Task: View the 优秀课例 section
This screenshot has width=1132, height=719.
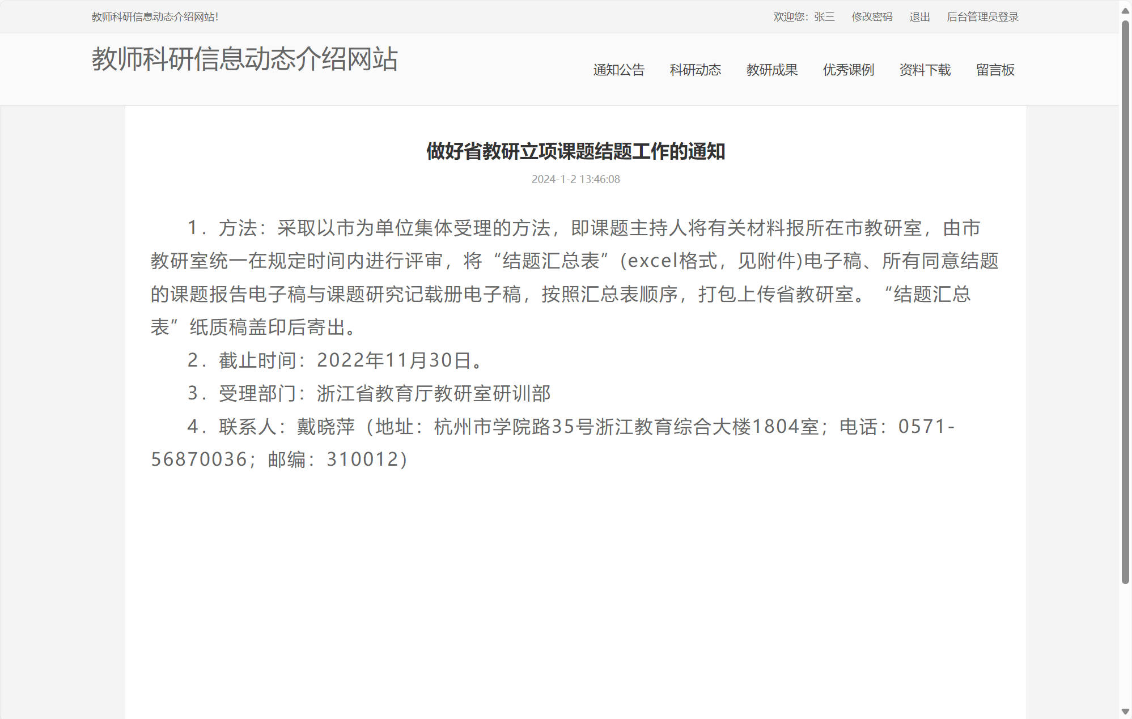Action: [x=847, y=70]
